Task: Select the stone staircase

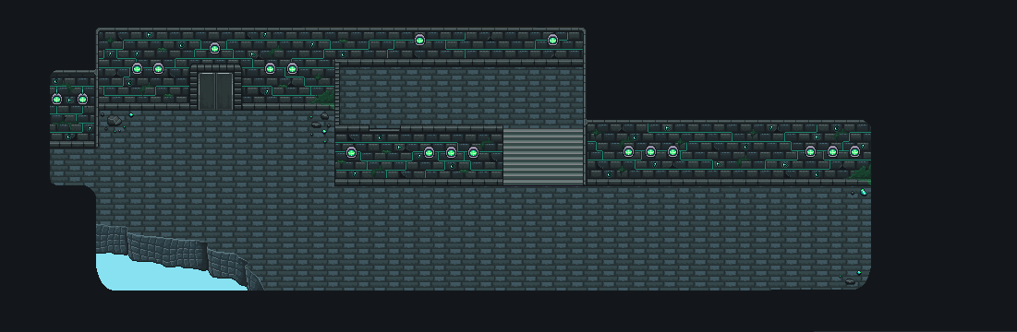Action: 543,156
